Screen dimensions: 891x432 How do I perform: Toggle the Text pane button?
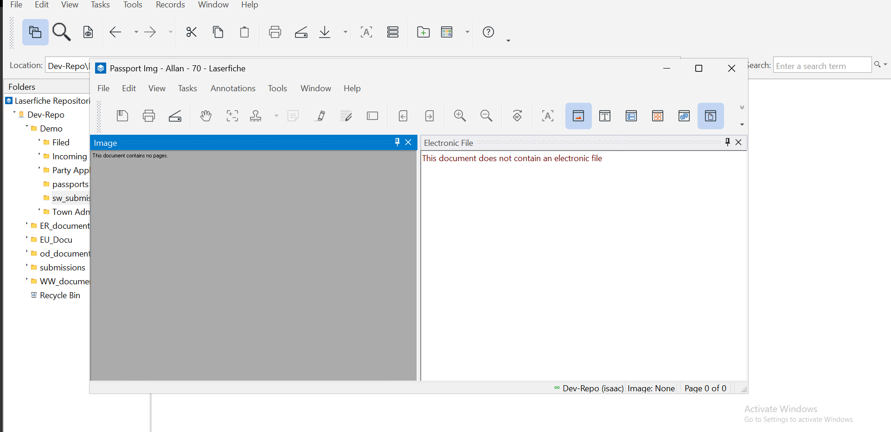coord(605,116)
